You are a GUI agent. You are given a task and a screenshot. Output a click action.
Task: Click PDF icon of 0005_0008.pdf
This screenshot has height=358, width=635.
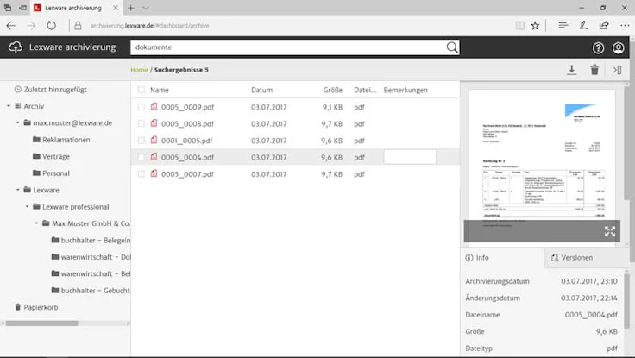[154, 123]
